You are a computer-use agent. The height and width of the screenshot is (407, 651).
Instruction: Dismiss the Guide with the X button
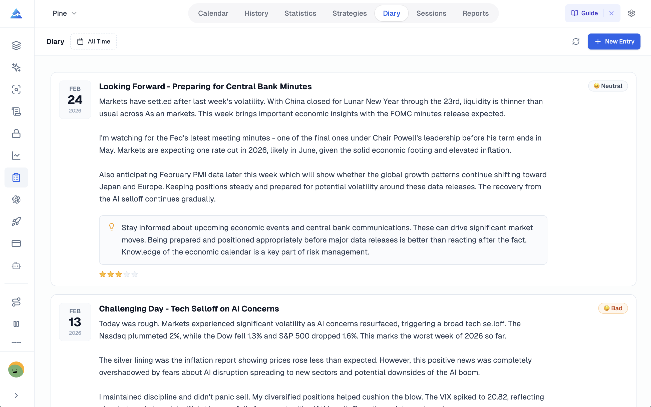tap(611, 13)
